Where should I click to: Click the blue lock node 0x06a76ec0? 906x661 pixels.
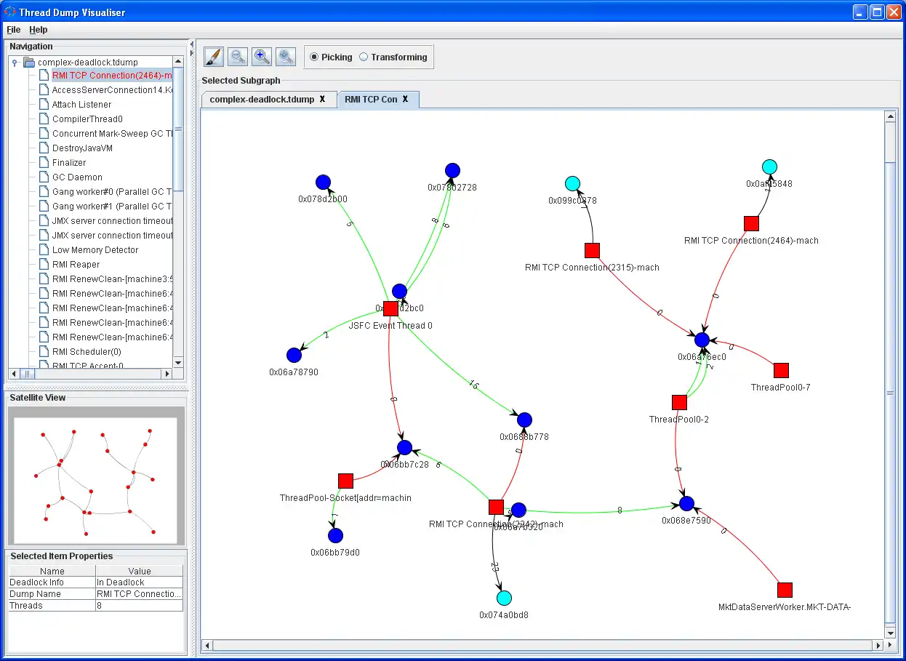(x=702, y=340)
